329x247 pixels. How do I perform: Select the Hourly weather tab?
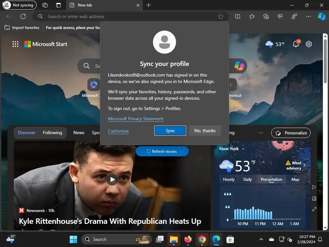pyautogui.click(x=229, y=179)
